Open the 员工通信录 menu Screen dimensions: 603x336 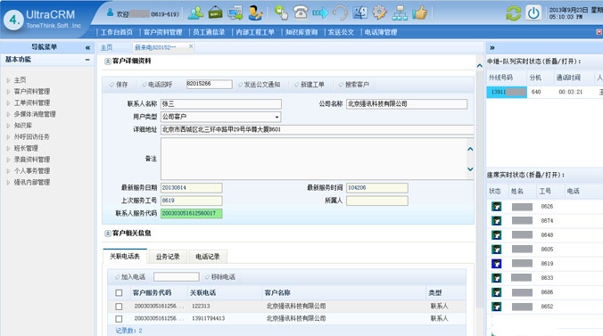pos(209,32)
